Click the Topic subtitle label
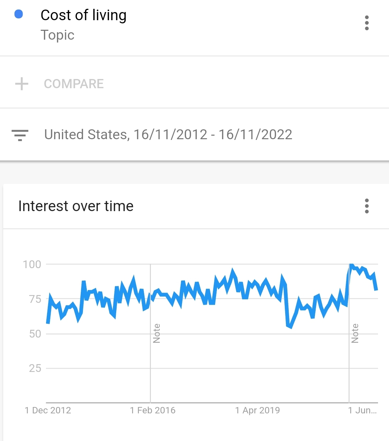 pyautogui.click(x=57, y=35)
